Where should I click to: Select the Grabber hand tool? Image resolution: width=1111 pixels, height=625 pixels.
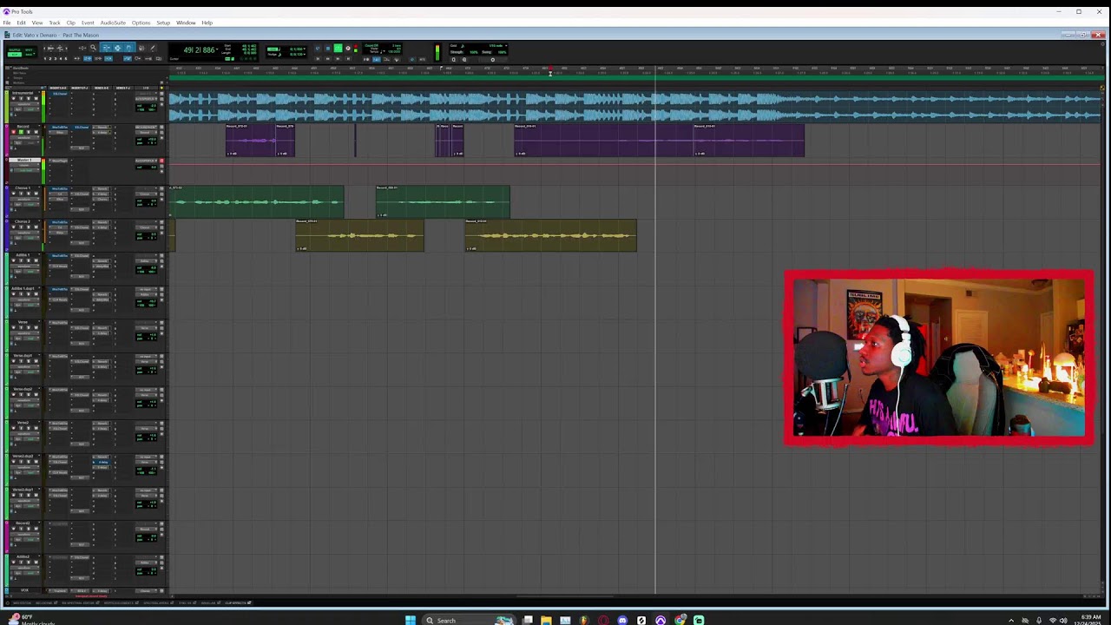tap(128, 48)
